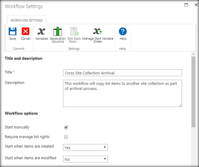199x167 pixels.
Task: Click the Save disk icon
Action: click(13, 31)
